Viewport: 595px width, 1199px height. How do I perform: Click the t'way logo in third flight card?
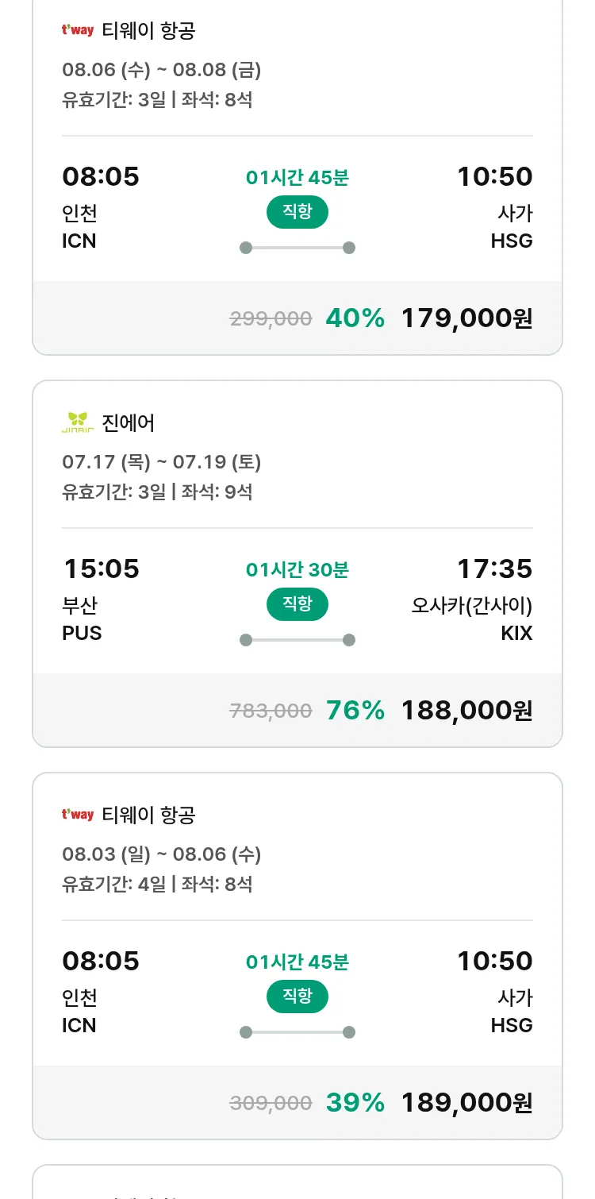pos(78,815)
